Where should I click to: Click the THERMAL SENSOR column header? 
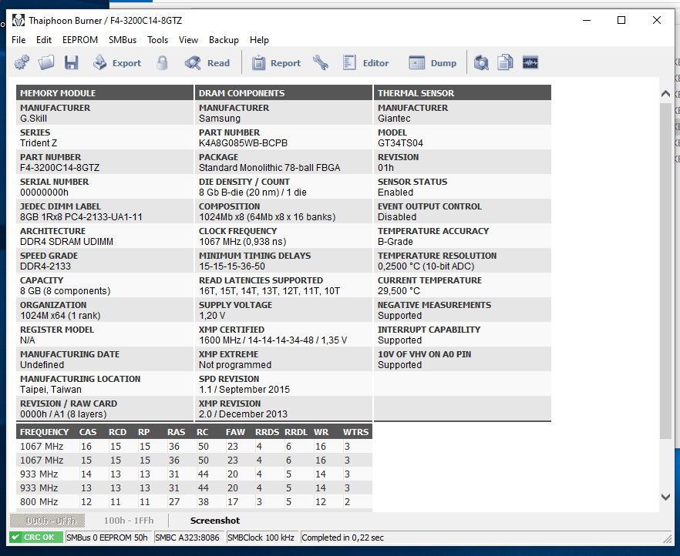(x=463, y=93)
